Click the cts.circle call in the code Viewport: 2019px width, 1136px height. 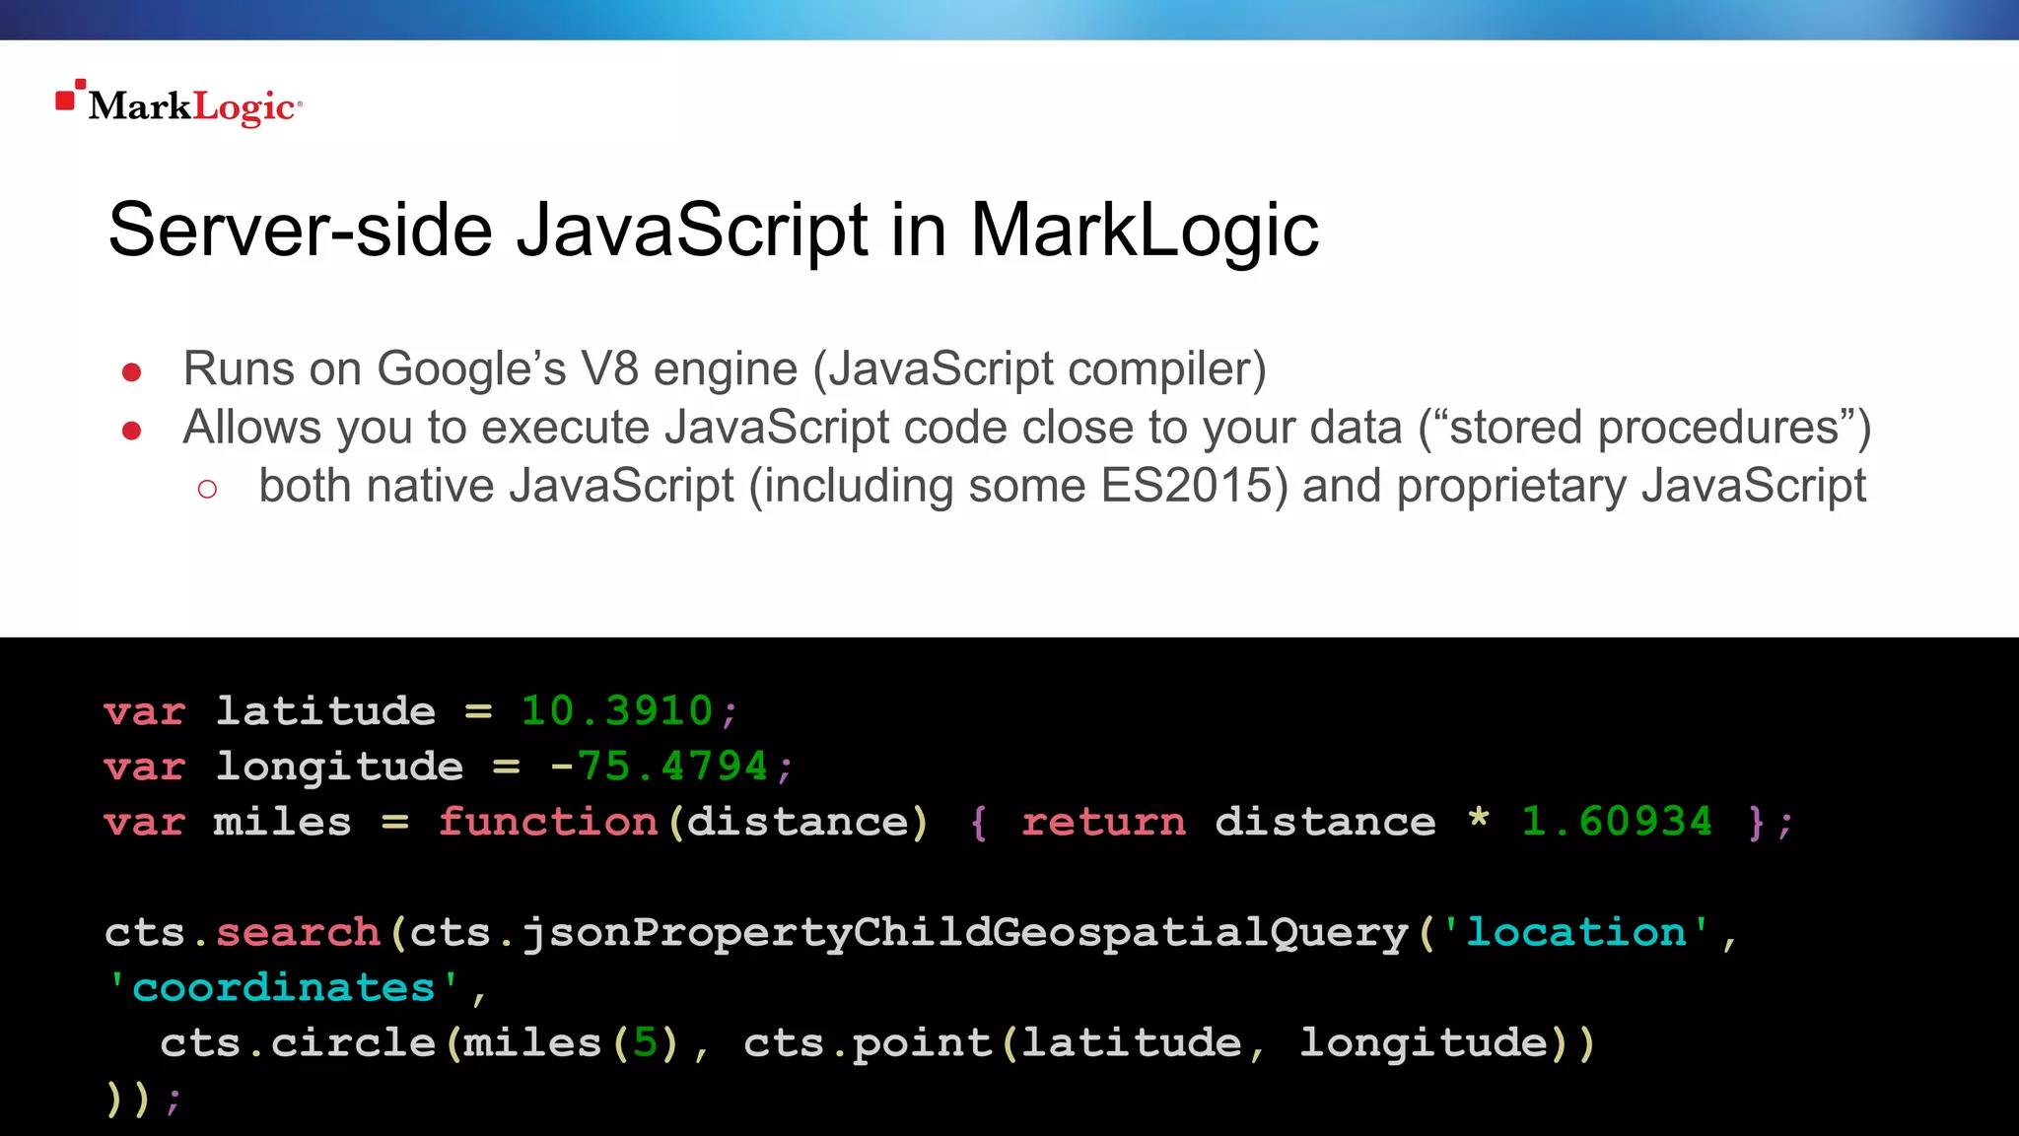point(298,1042)
